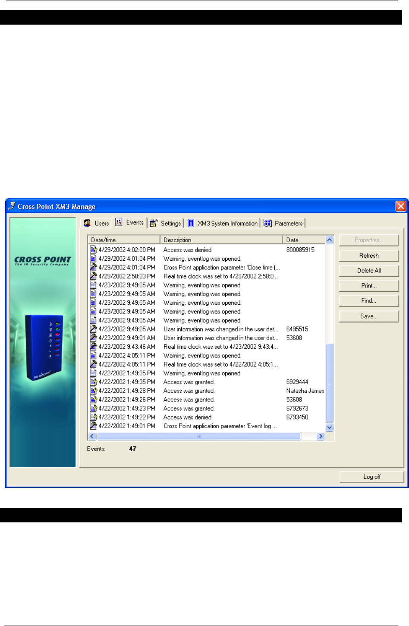
Task: Click data value Natasha James
Action: point(305,391)
